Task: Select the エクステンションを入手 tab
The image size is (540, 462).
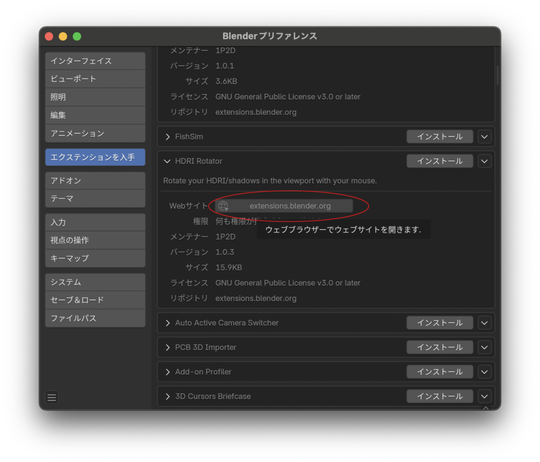Action: tap(95, 157)
